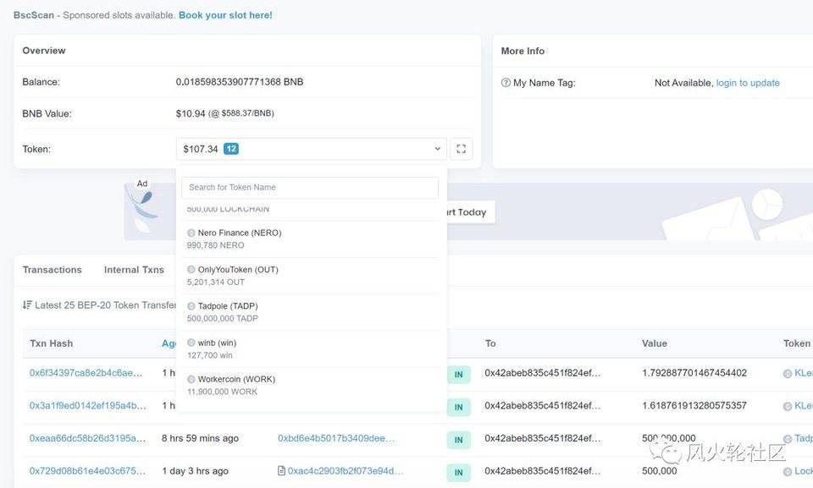
Task: Click the Tadpole token icon in list
Action: [x=191, y=306]
